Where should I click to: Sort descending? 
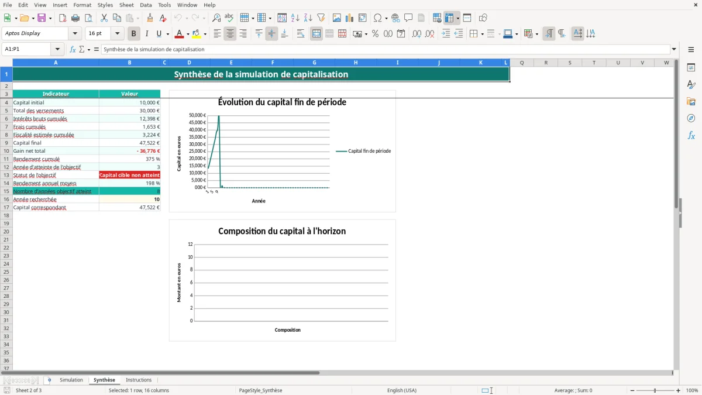point(308,18)
